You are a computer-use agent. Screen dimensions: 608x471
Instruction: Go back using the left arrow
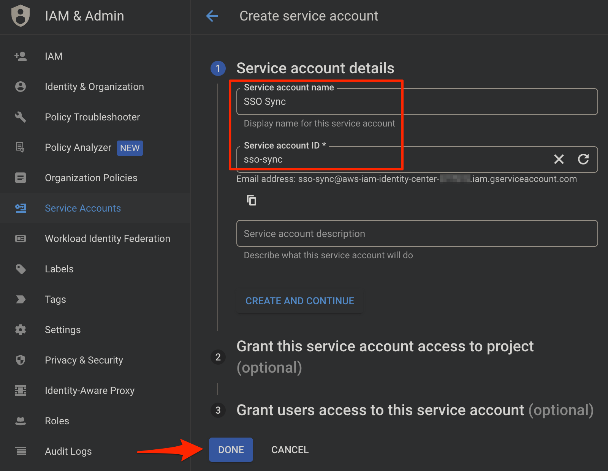[x=212, y=16]
